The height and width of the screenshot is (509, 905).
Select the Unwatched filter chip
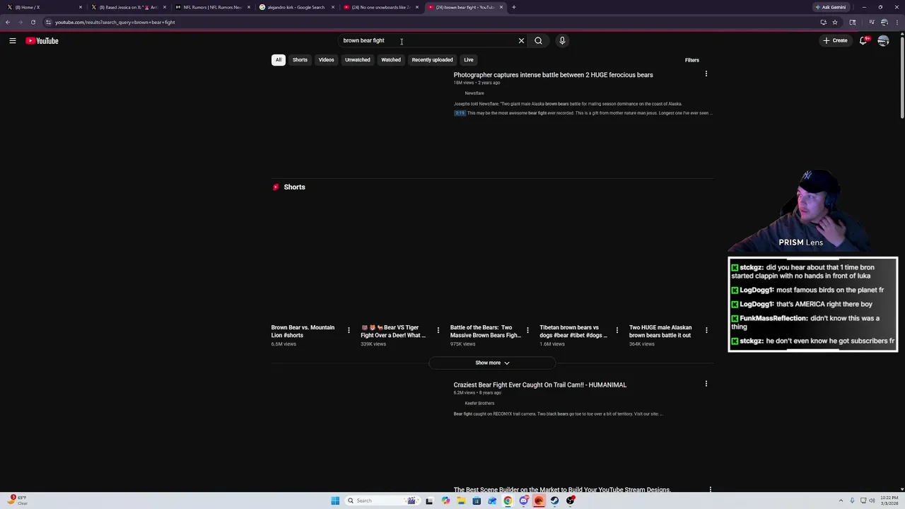pyautogui.click(x=357, y=59)
